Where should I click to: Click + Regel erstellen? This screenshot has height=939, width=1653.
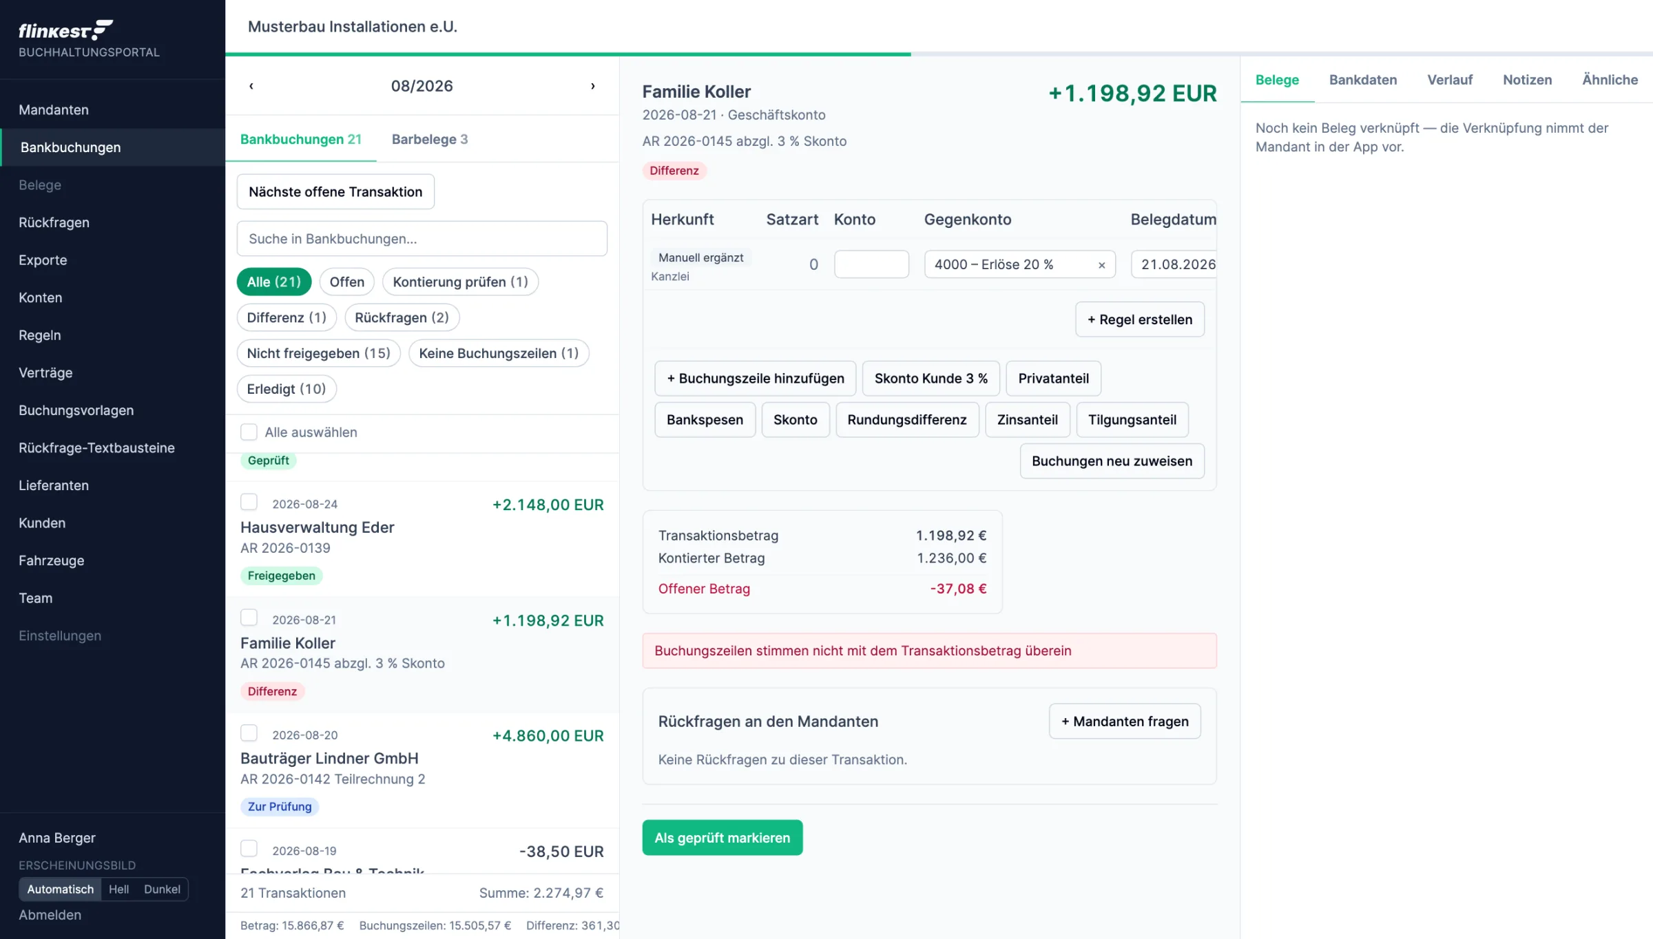(1140, 319)
